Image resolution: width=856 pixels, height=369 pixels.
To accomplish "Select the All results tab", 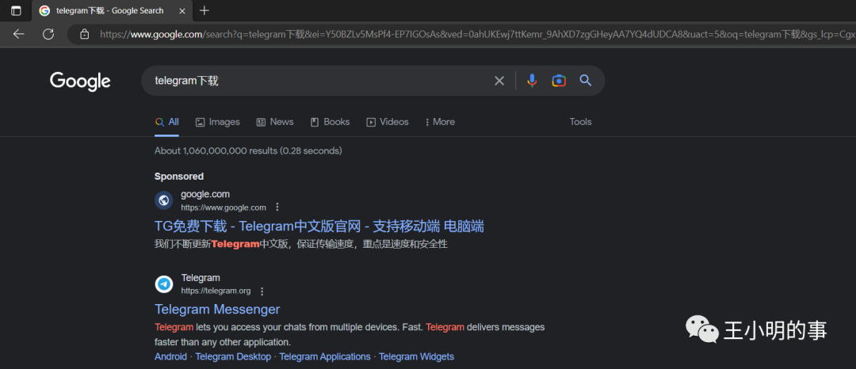I will (x=167, y=122).
